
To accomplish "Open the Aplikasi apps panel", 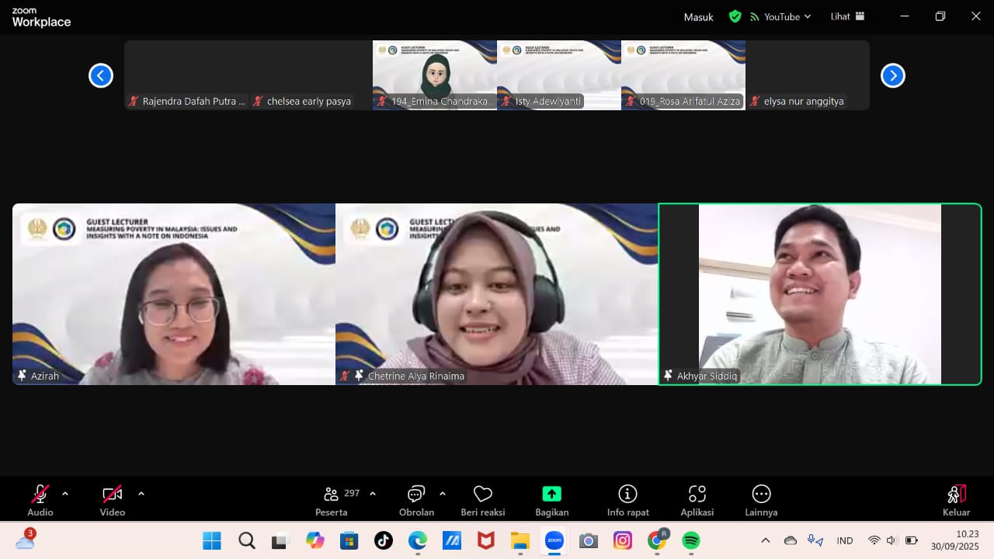I will coord(697,499).
